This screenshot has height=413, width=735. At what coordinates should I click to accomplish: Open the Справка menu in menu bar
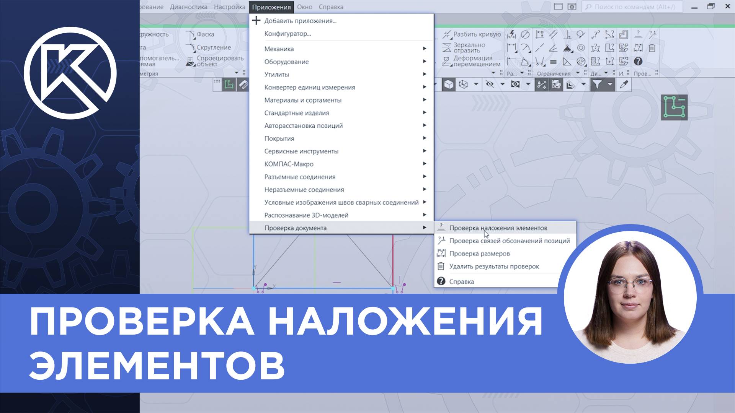click(331, 7)
